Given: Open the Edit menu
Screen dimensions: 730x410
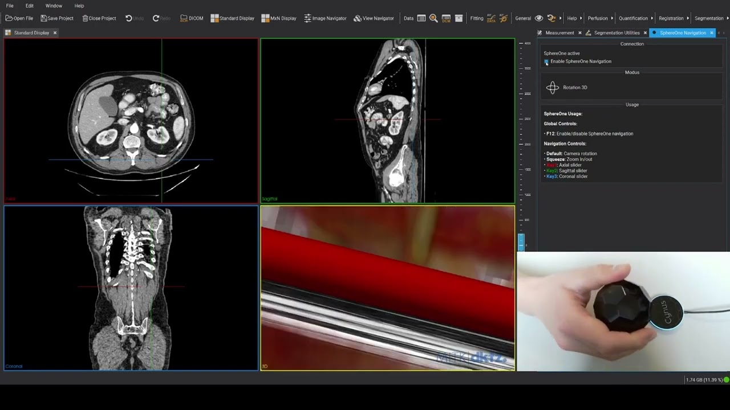Looking at the screenshot, I should (x=30, y=6).
